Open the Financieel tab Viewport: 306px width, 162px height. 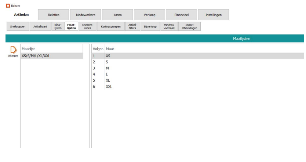[x=181, y=14]
